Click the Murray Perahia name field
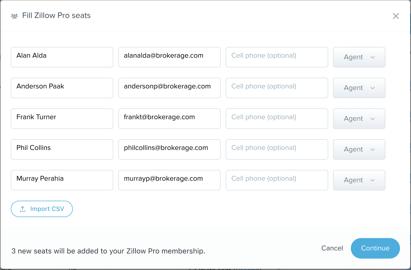The height and width of the screenshot is (270, 411). coord(62,180)
